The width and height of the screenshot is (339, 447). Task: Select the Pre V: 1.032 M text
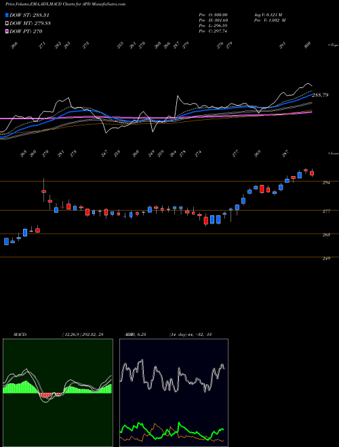tap(269, 20)
